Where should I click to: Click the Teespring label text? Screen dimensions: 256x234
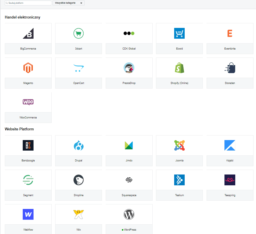coord(230,195)
